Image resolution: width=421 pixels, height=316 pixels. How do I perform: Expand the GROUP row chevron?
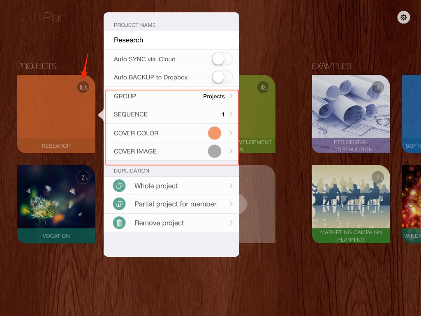231,96
